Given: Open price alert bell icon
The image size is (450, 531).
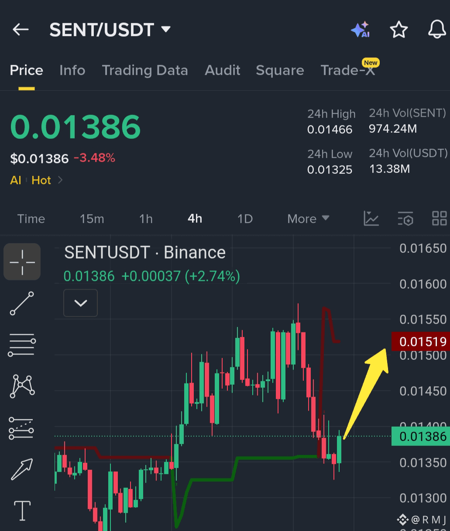Looking at the screenshot, I should (x=436, y=30).
